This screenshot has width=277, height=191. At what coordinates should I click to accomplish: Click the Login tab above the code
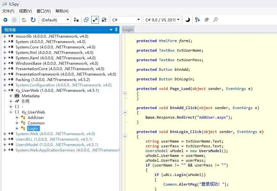128,29
